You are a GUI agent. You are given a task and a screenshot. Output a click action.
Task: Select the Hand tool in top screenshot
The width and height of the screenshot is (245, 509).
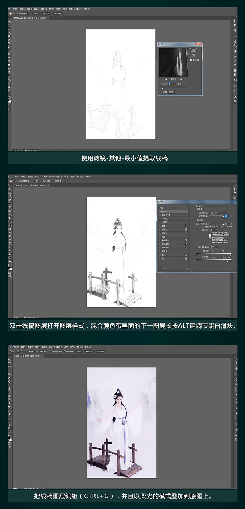click(x=9, y=87)
